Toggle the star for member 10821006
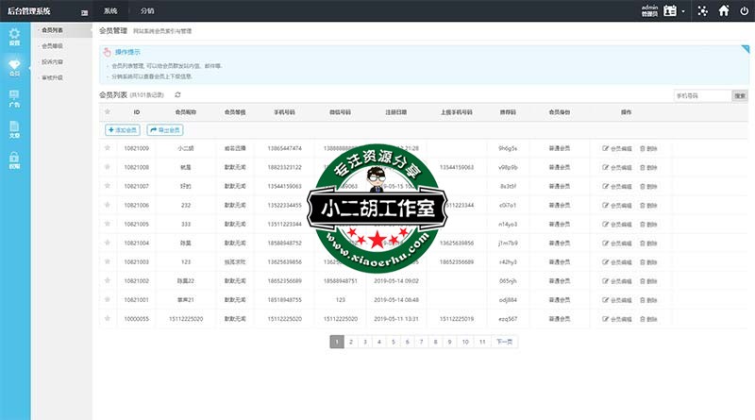The image size is (755, 420). 107,205
